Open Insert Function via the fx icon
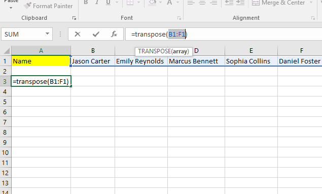The image size is (322, 194). coord(114,34)
